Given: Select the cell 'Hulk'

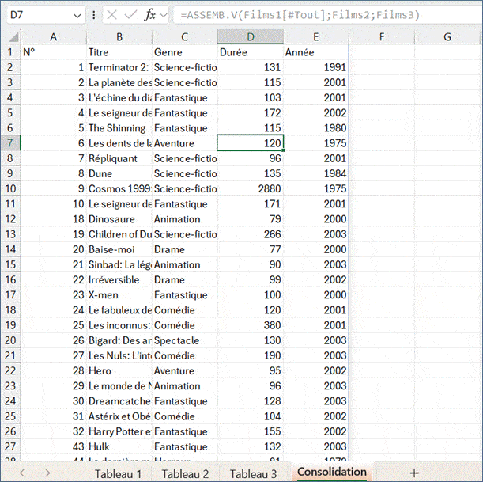Looking at the screenshot, I should [x=119, y=446].
